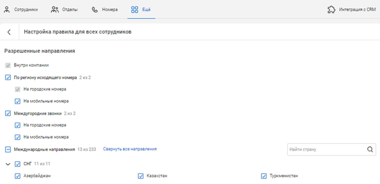Viewport: 380px width, 184px height.
Task: Click the magnifier icon in country search
Action: click(370, 149)
